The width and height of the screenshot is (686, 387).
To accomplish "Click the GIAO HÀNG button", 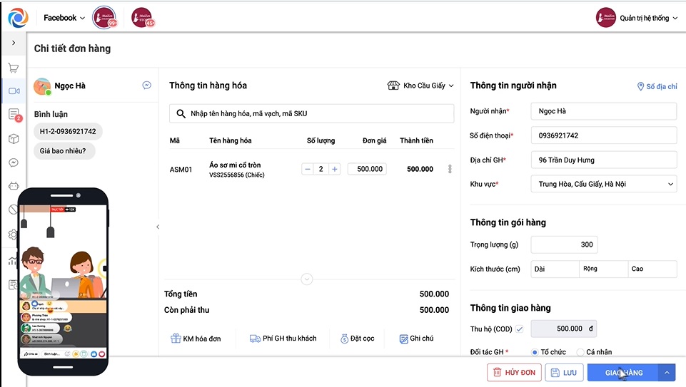I will click(623, 373).
